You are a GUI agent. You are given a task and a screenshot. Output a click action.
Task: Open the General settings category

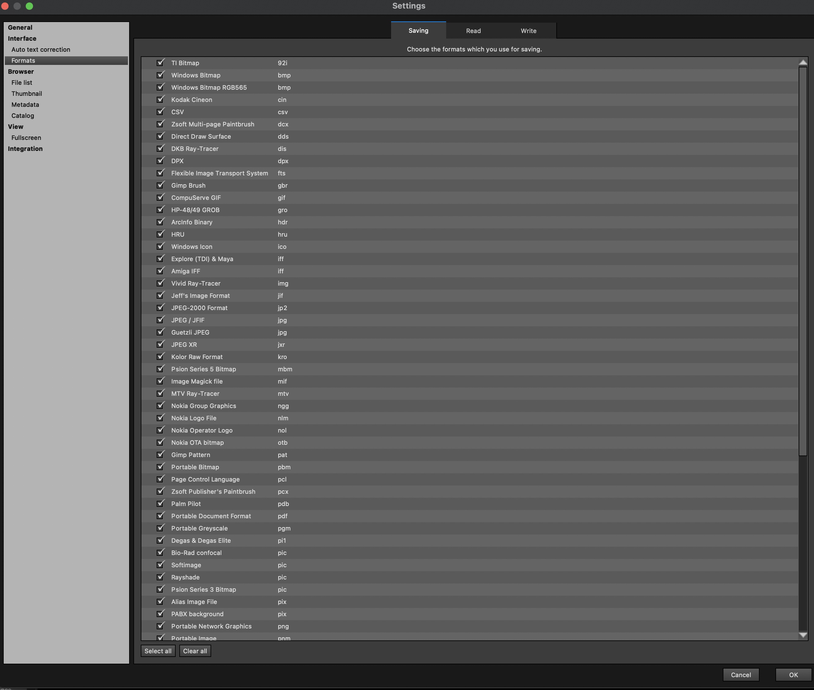pos(20,27)
